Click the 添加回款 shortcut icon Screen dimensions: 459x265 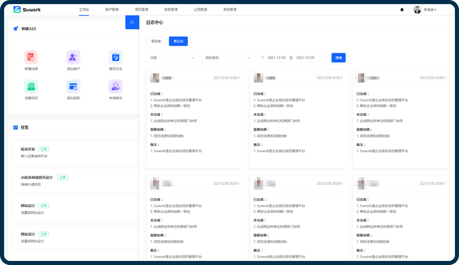coord(73,86)
